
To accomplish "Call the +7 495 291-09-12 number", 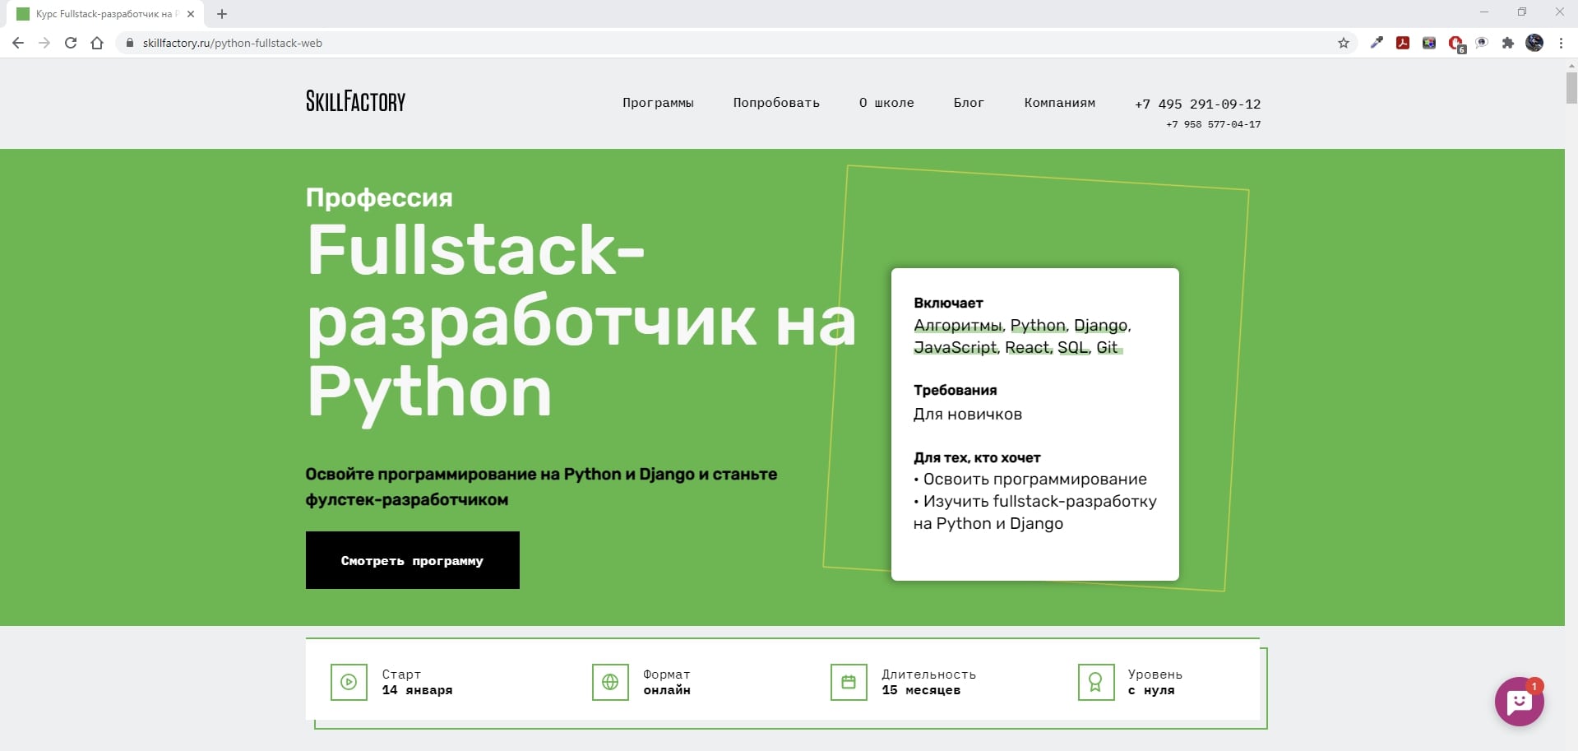I will 1197,104.
